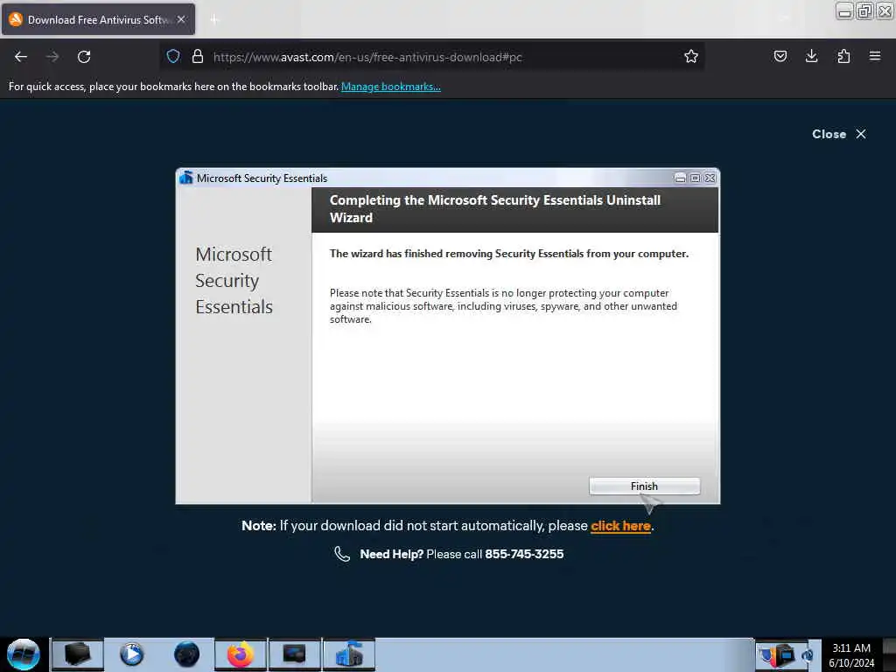
Task: Open the monitor window taskbar icon
Action: pyautogui.click(x=295, y=654)
